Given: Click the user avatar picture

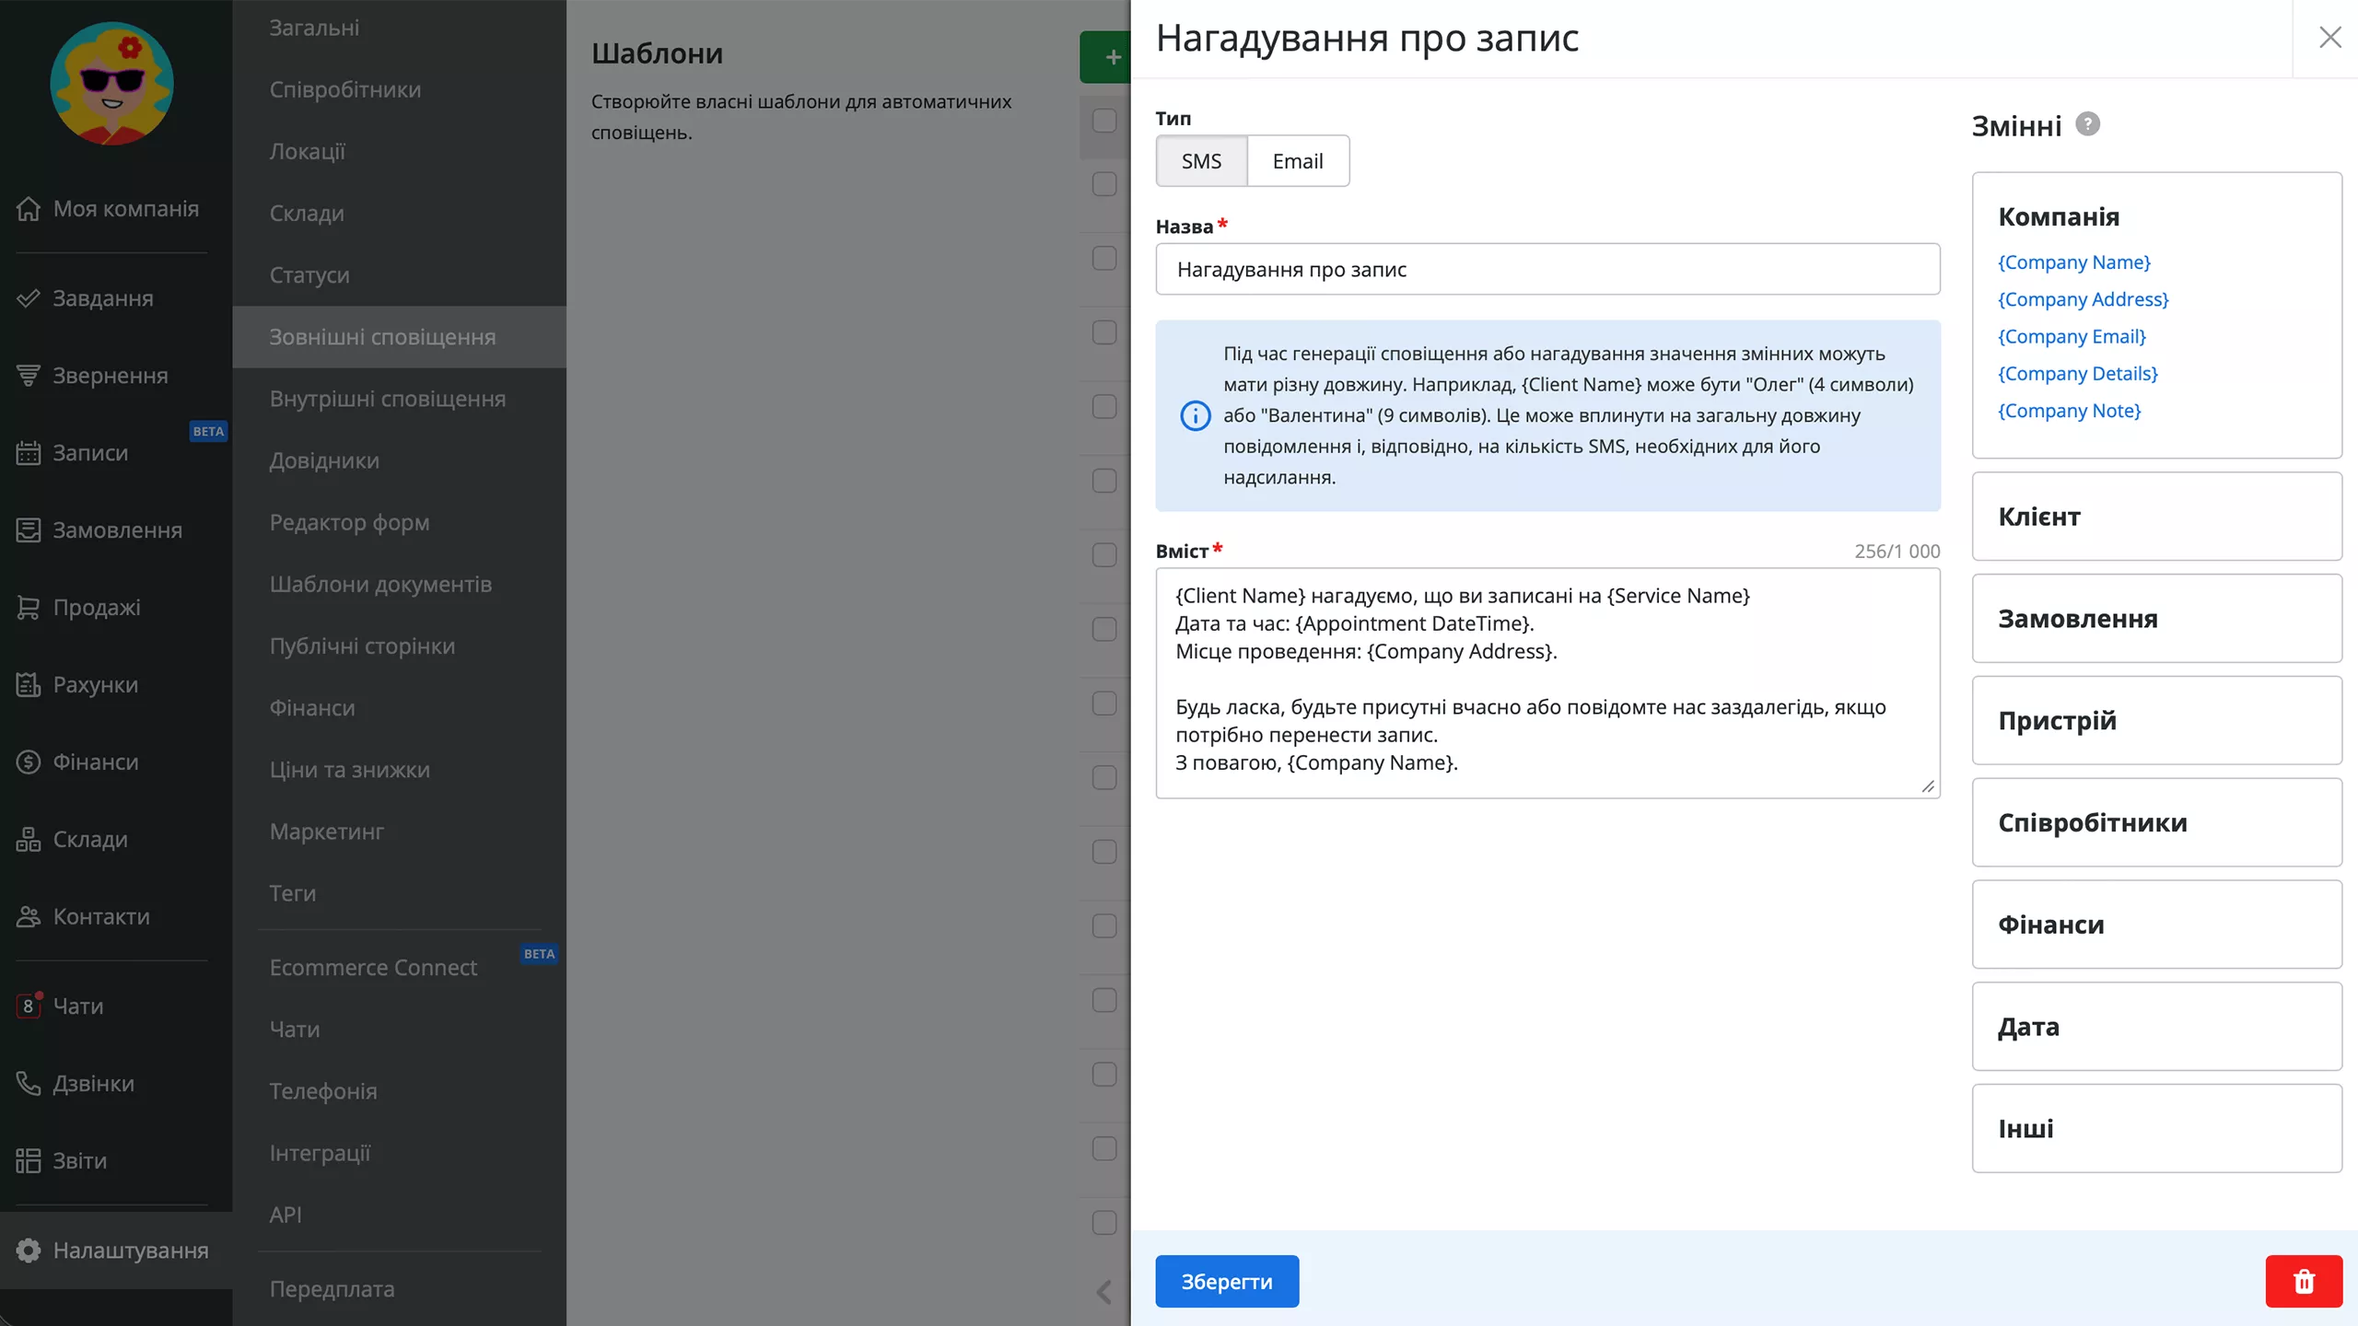Looking at the screenshot, I should 111,85.
